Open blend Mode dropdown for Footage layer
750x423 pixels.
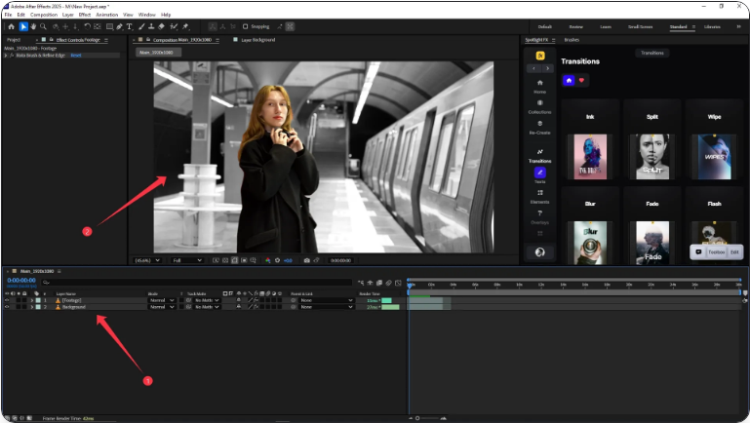coord(161,300)
